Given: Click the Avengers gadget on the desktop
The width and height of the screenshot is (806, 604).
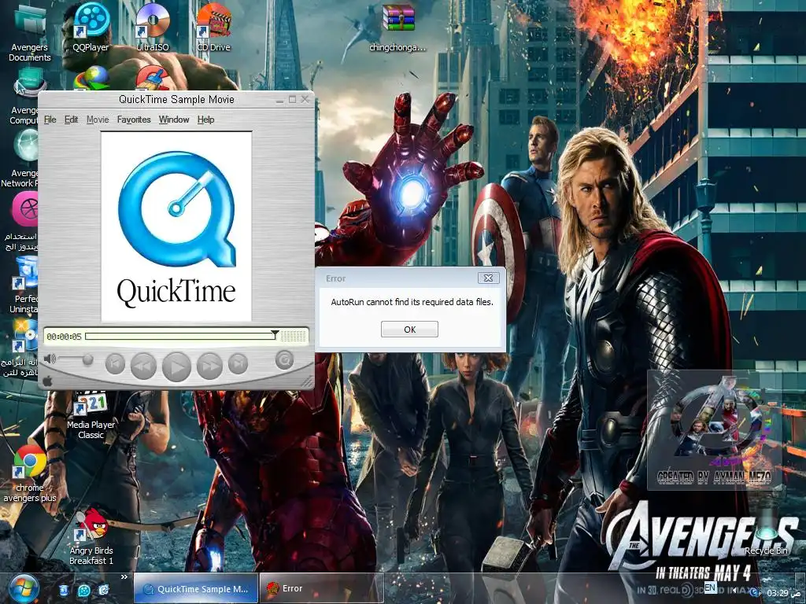Looking at the screenshot, I should (x=715, y=430).
